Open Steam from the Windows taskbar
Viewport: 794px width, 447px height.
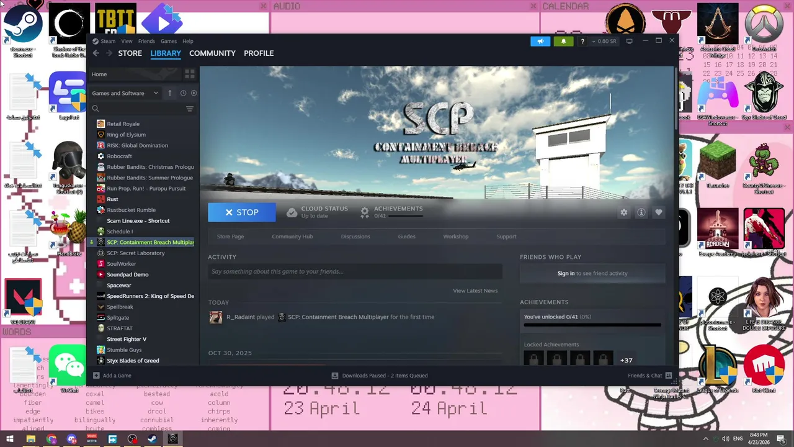click(x=153, y=439)
